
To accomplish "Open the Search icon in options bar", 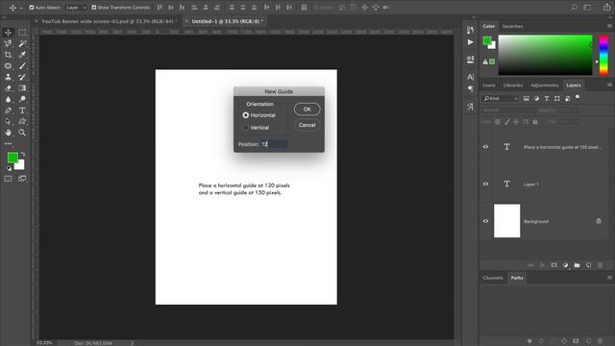I will point(574,7).
